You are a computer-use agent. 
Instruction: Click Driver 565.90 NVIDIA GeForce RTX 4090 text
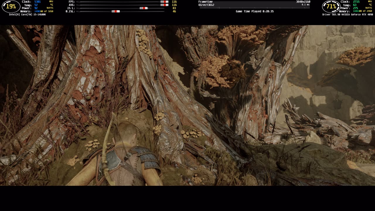pos(347,15)
